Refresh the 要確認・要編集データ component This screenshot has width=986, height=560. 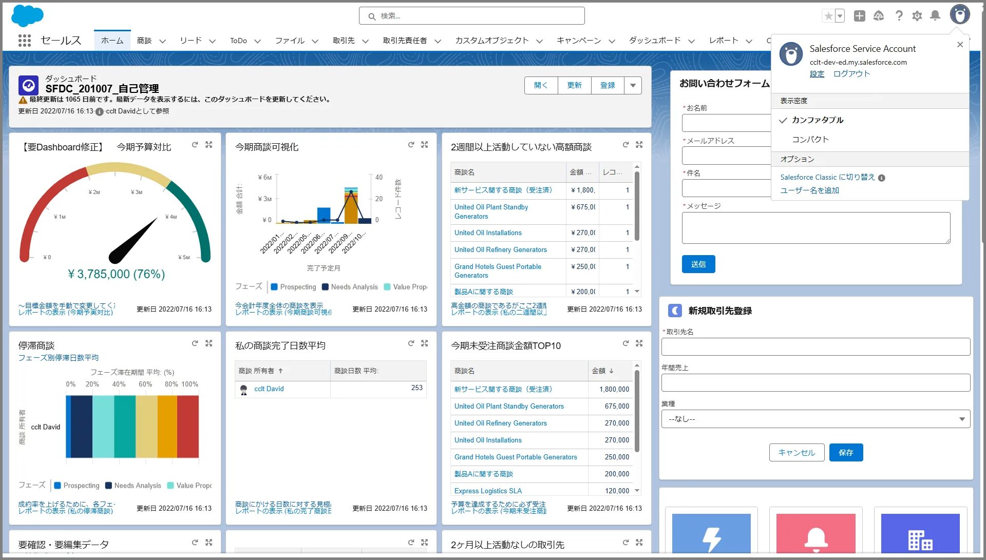(x=195, y=543)
